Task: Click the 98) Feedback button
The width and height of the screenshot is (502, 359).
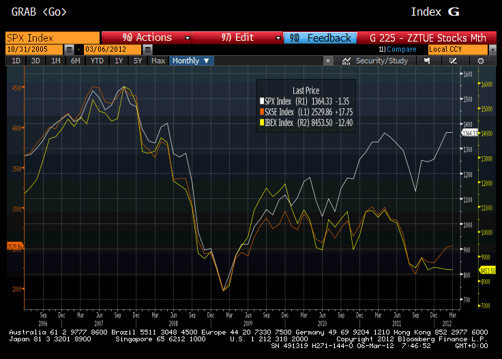Action: 320,38
